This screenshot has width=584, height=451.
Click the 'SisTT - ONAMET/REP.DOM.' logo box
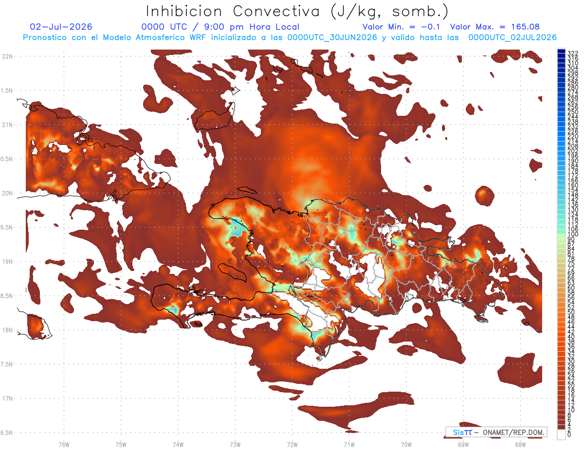(496, 432)
